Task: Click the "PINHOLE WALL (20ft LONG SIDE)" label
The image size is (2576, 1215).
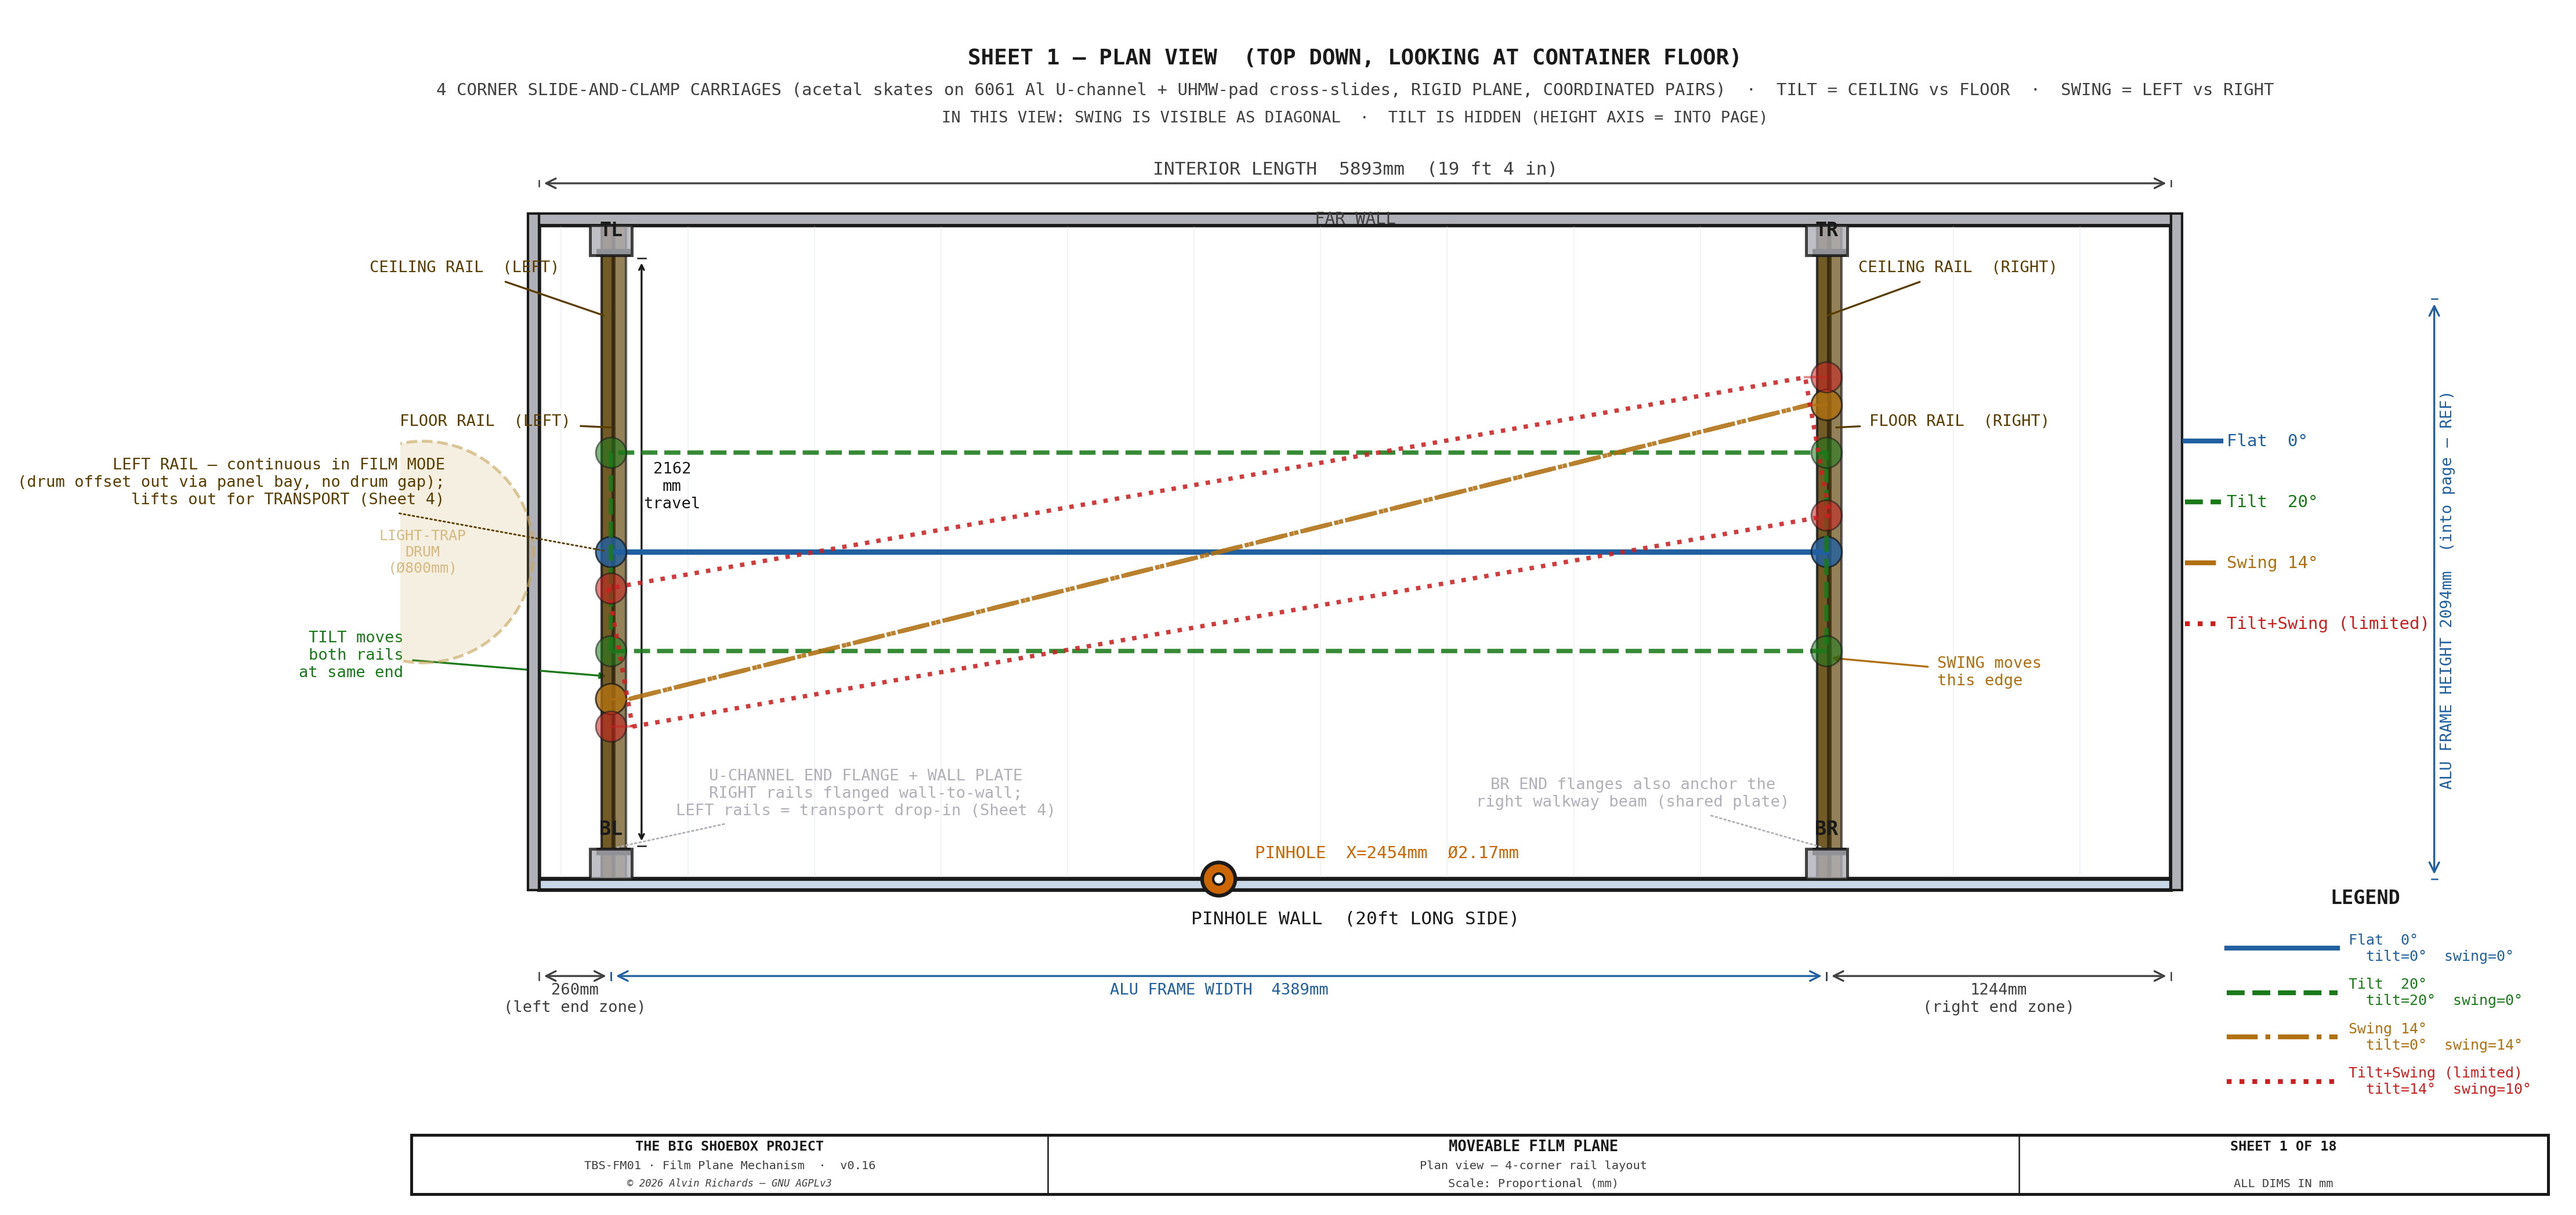Action: click(x=1354, y=919)
